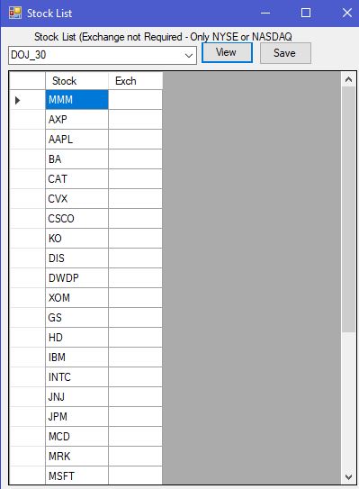Click the scrollbar up arrow

(348, 79)
